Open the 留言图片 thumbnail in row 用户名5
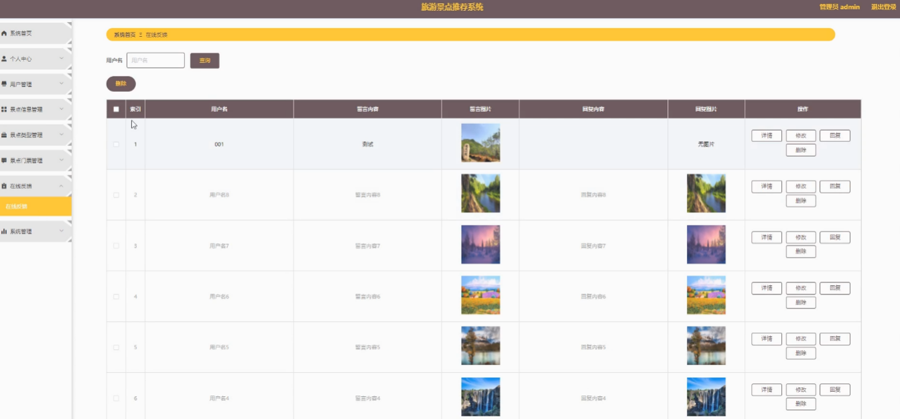900x419 pixels. pos(480,346)
